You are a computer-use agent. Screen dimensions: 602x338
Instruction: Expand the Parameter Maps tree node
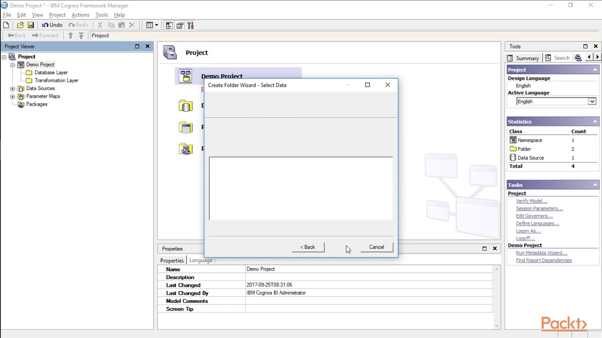13,97
